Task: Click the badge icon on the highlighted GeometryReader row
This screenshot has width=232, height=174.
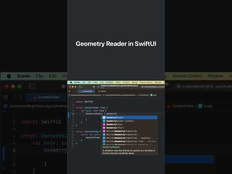Action: [x=104, y=117]
